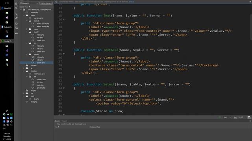Collapse the Site root node in Files panel
The width and height of the screenshot is (252, 141).
(x=21, y=10)
